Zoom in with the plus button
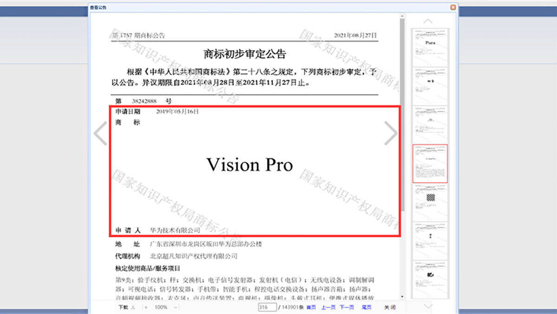Screen dimensions: 557x314 point(146,307)
